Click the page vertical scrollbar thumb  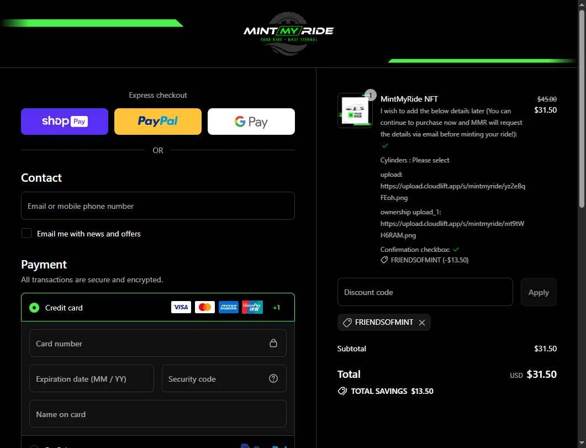(582, 108)
